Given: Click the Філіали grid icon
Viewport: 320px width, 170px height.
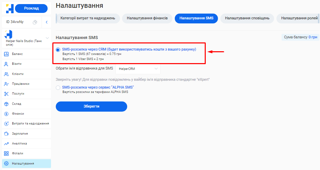Looking at the screenshot, I should (x=6, y=153).
